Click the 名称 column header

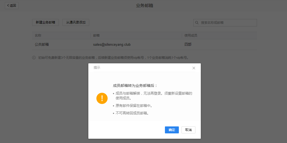[38, 36]
